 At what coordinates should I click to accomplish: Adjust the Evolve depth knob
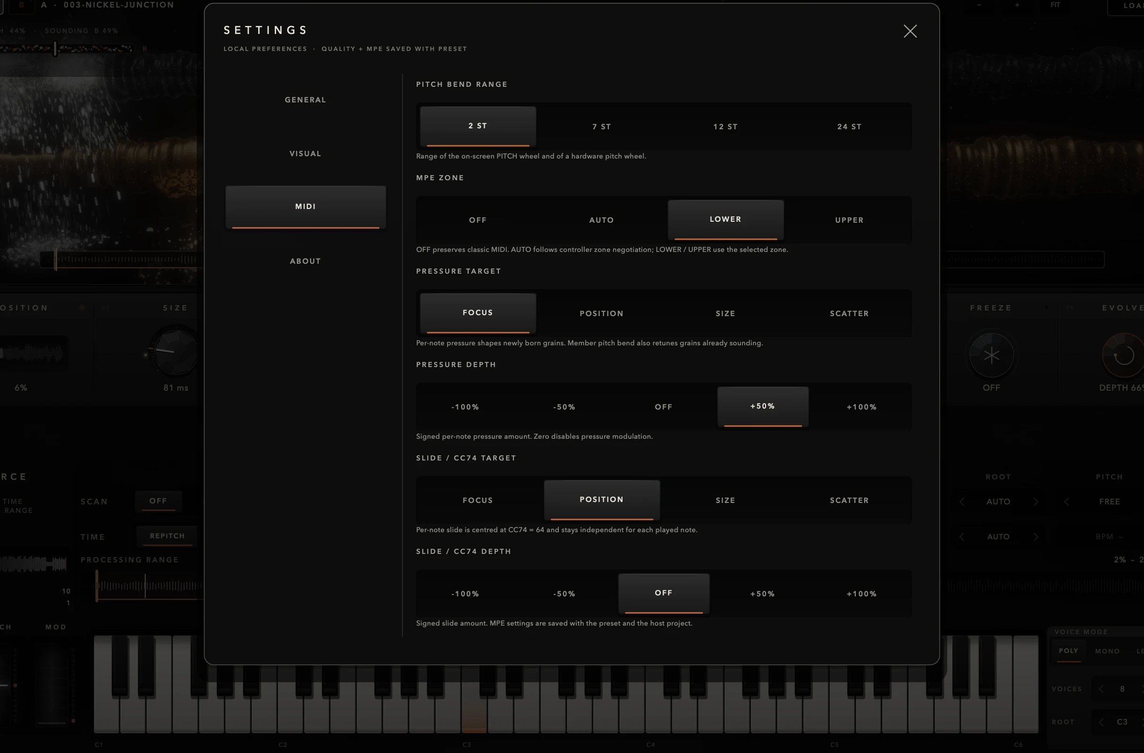1123,356
